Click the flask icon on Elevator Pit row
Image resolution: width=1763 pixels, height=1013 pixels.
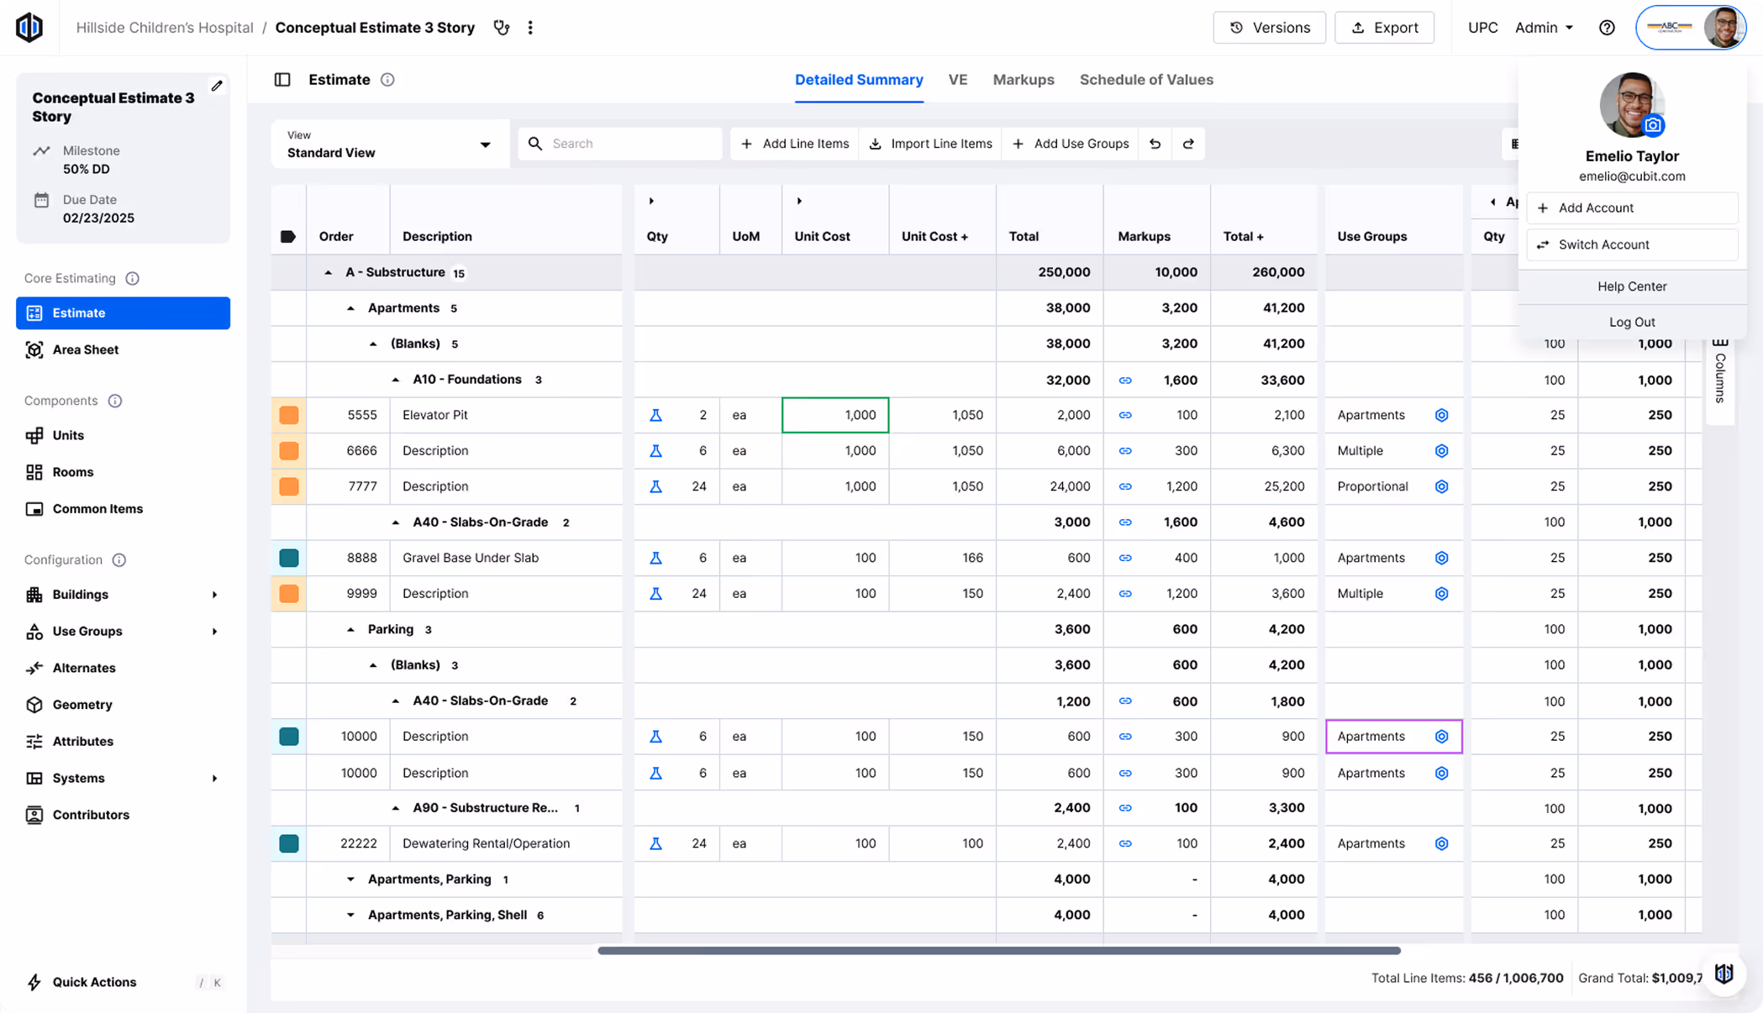(655, 415)
